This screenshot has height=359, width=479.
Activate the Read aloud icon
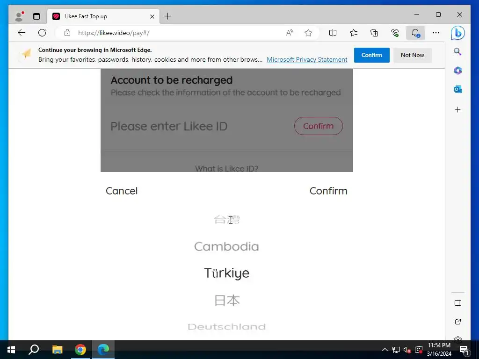290,33
